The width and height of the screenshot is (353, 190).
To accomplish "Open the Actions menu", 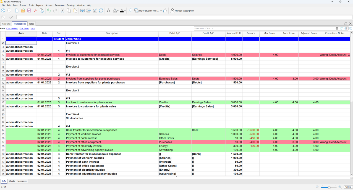I will (49, 5).
